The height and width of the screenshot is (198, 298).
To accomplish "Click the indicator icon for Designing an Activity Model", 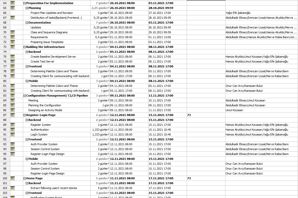I will click(x=13, y=110).
